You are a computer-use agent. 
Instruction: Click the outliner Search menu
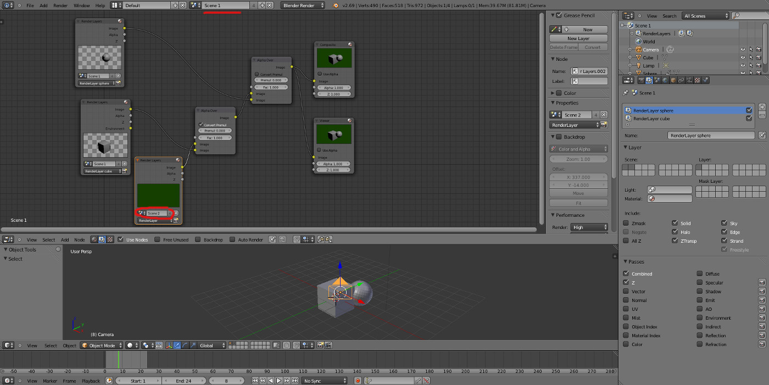[669, 16]
